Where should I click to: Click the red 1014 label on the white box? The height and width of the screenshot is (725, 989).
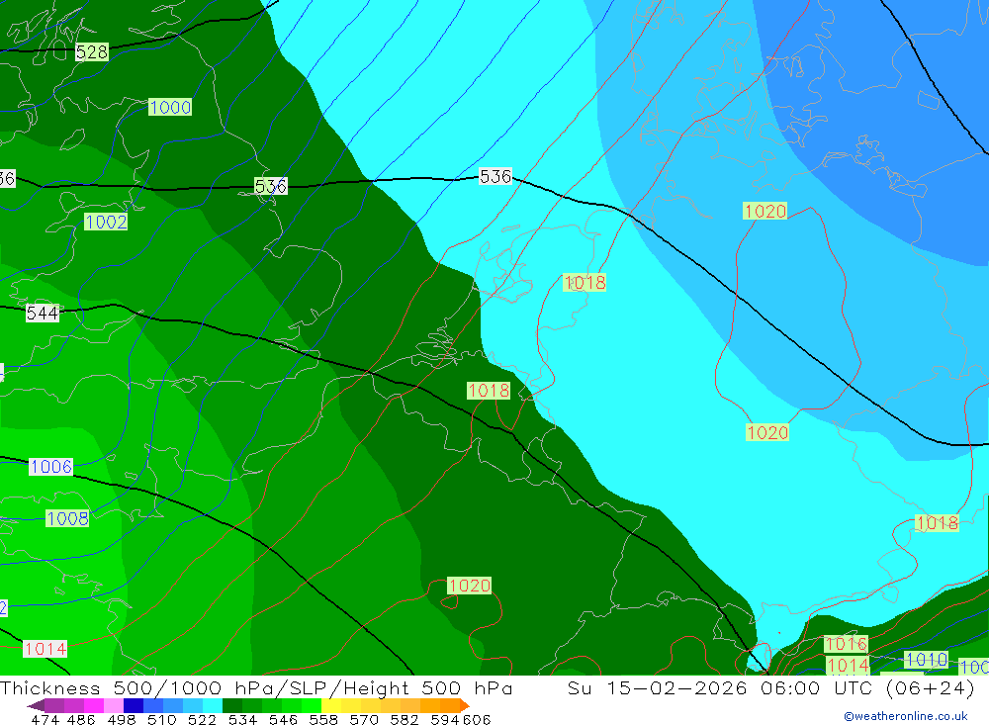click(45, 649)
